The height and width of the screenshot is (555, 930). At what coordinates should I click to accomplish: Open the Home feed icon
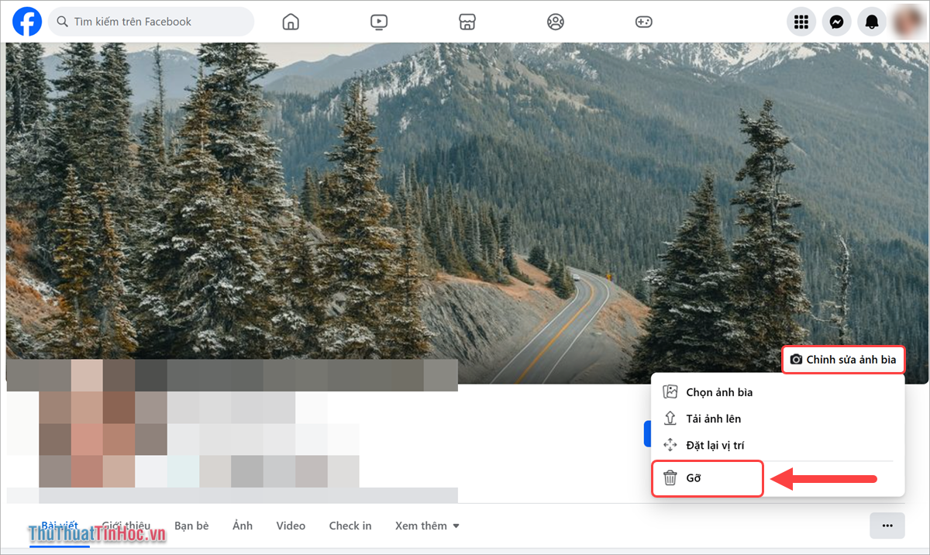(x=291, y=22)
